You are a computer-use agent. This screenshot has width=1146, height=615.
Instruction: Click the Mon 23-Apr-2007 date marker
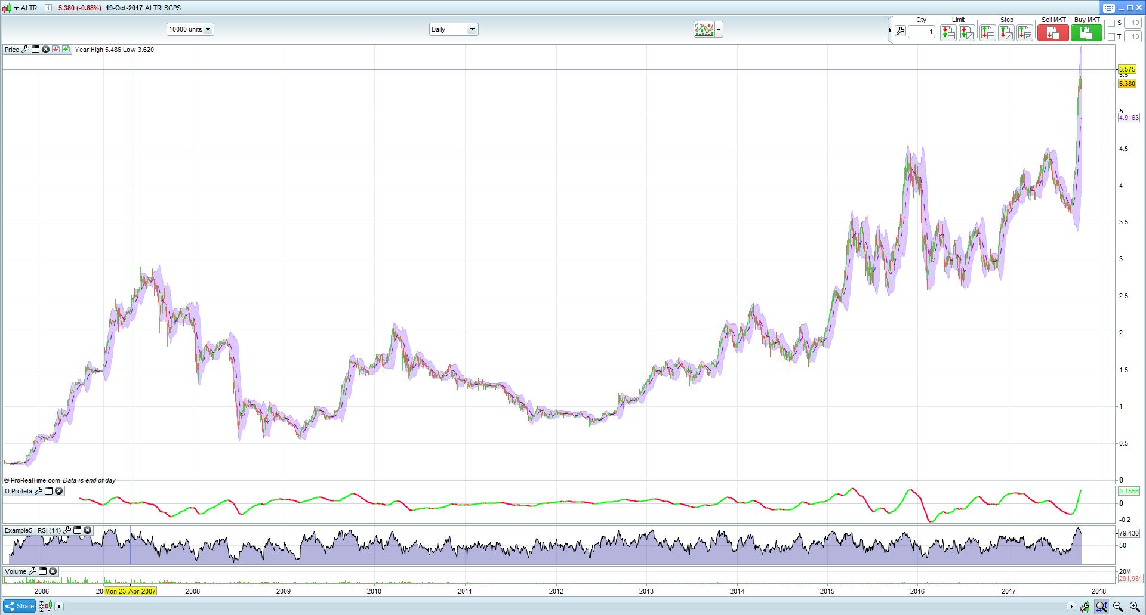tap(130, 591)
